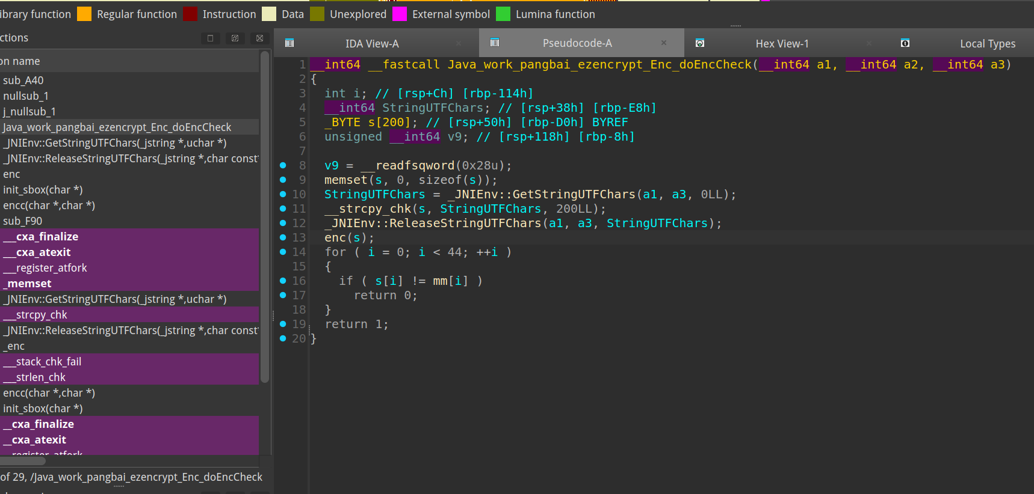Click the Hex View-1 tab icon

700,43
